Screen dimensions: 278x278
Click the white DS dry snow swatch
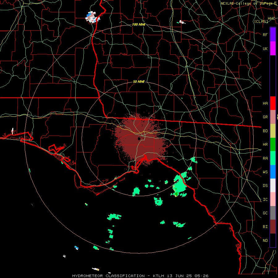coord(273,186)
